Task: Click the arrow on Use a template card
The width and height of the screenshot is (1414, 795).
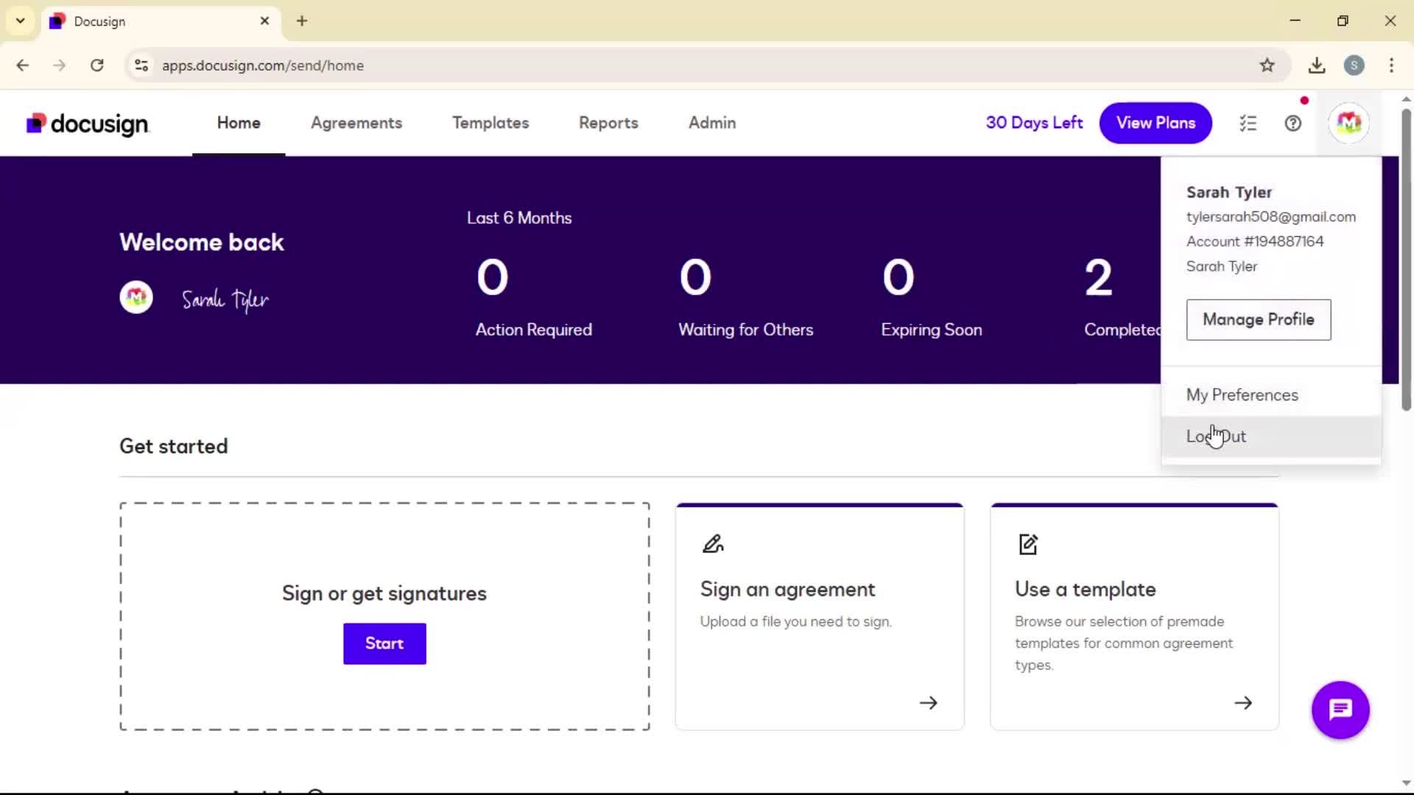Action: 1243,703
